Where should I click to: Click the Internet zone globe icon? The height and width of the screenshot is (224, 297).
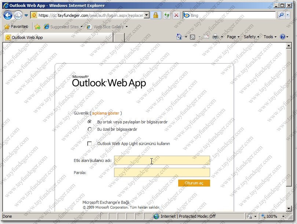pyautogui.click(x=157, y=216)
